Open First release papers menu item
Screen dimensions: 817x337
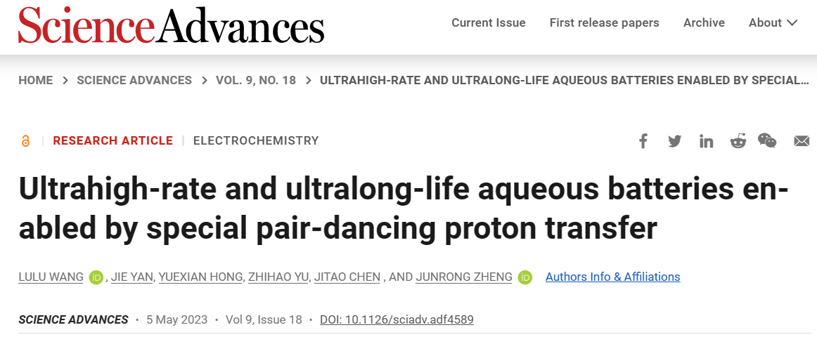point(605,23)
